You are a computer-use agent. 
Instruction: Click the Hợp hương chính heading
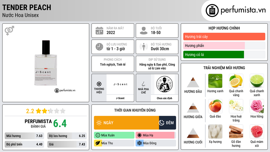(x=224, y=28)
